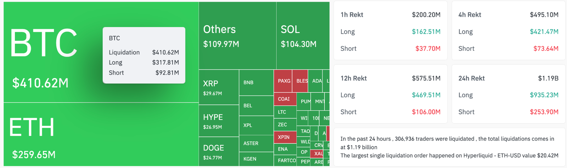The image size is (567, 168).
Task: Select the 12h Rekt card
Action: [x=390, y=94]
